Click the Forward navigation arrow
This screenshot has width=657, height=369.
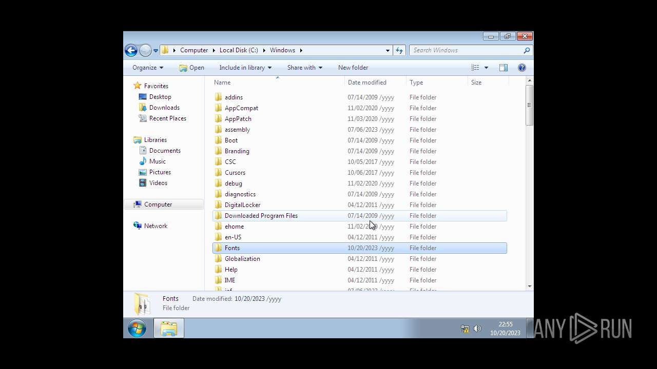pos(145,50)
